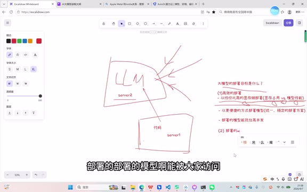The image size is (307, 192).
Task: Toggle the lock tool in toolbar
Action: 104,23
